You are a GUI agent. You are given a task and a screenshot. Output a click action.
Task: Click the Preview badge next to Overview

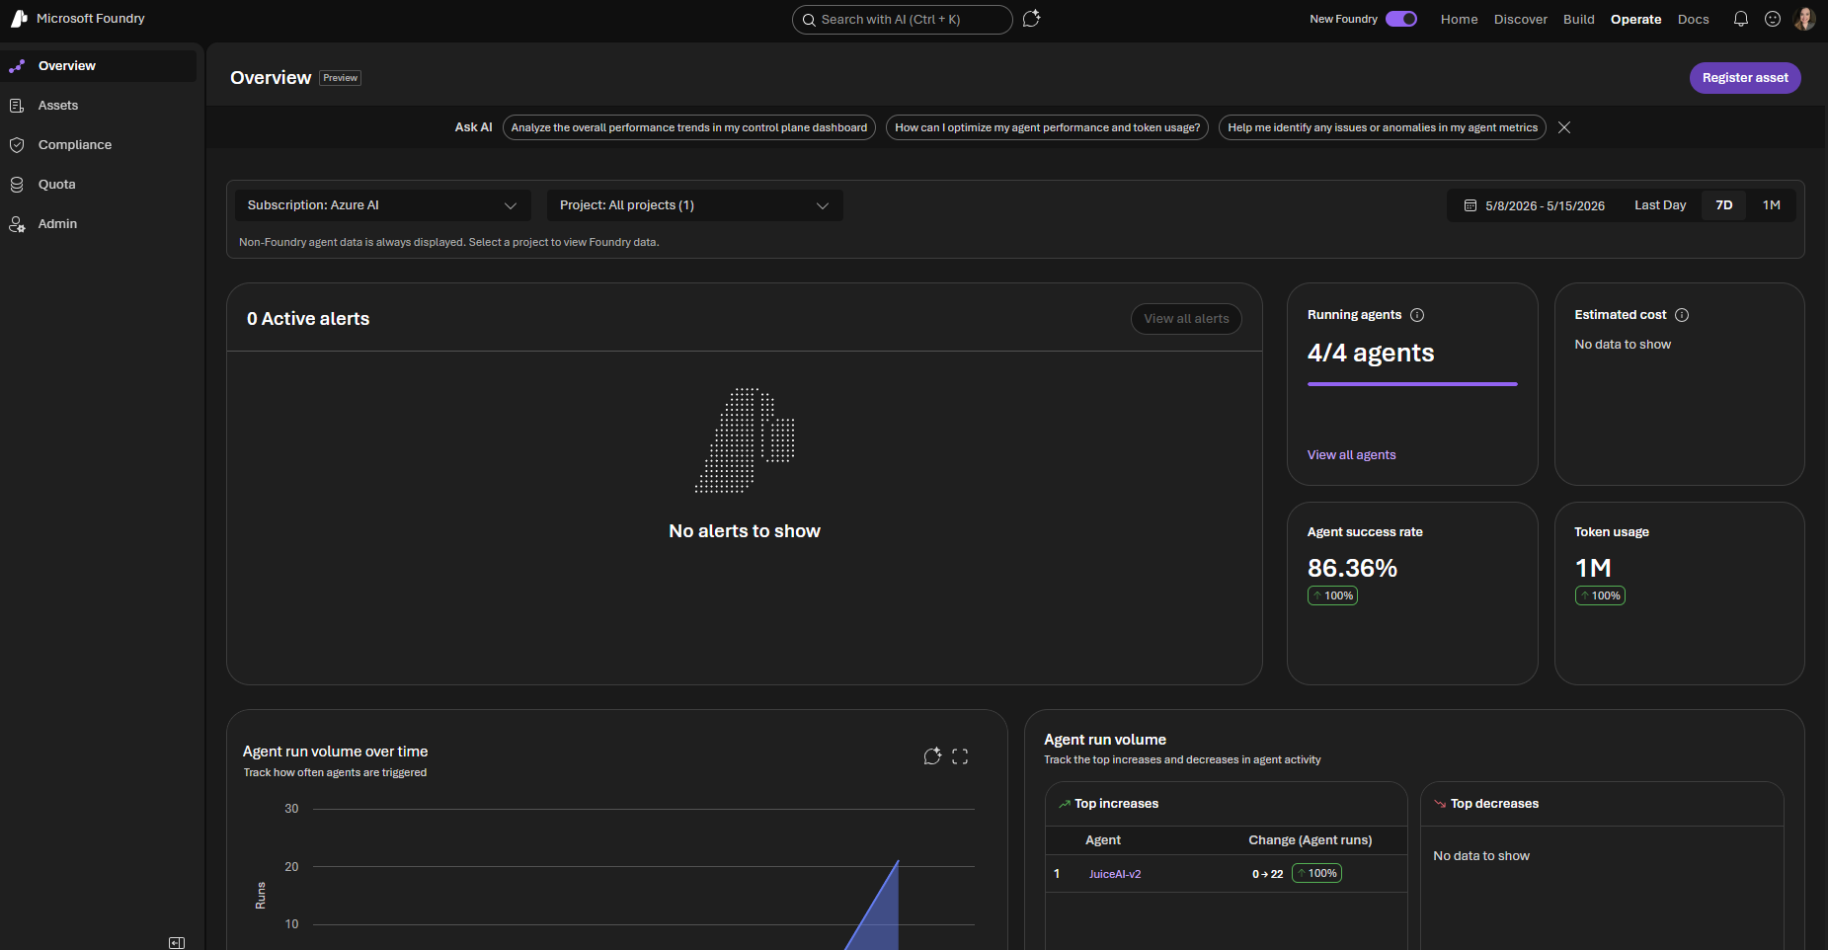(x=341, y=78)
